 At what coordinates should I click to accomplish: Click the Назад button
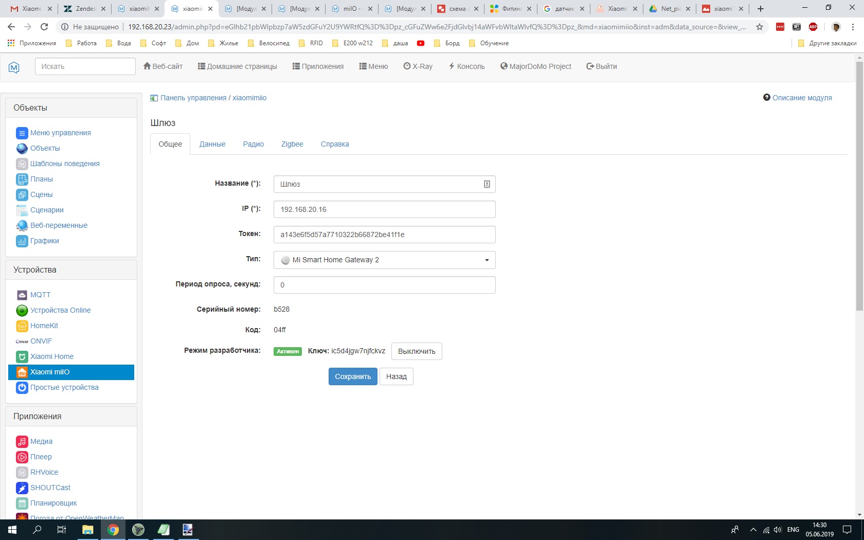point(397,376)
